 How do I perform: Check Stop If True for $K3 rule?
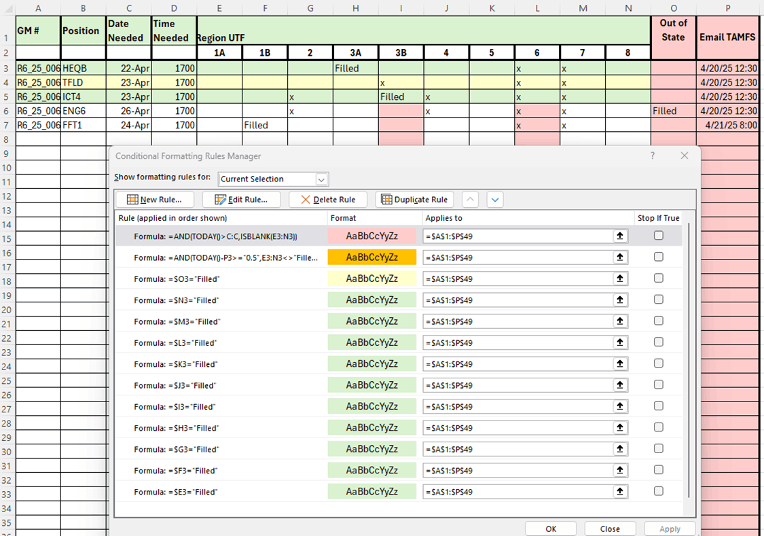pyautogui.click(x=658, y=363)
